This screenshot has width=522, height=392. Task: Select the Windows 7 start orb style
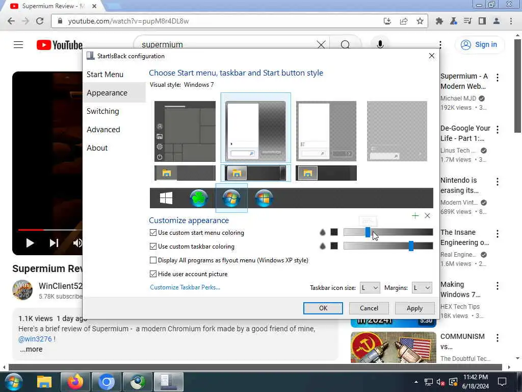(231, 198)
